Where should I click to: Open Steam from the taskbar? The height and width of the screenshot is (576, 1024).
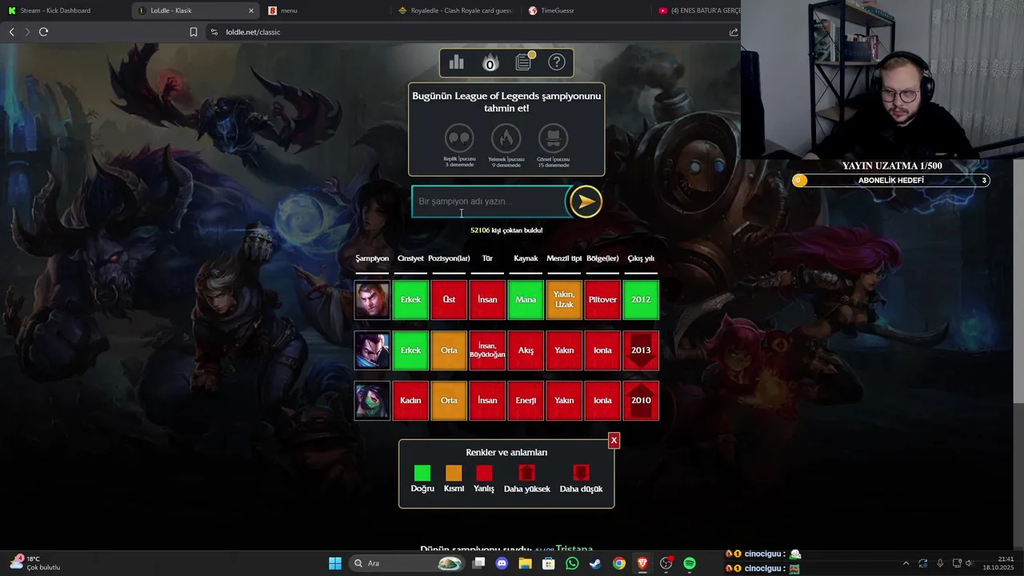(595, 563)
